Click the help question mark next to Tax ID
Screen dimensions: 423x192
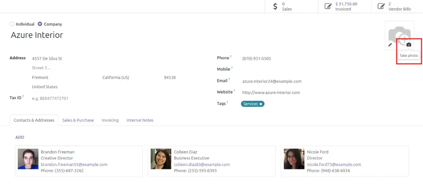[x=23, y=96]
